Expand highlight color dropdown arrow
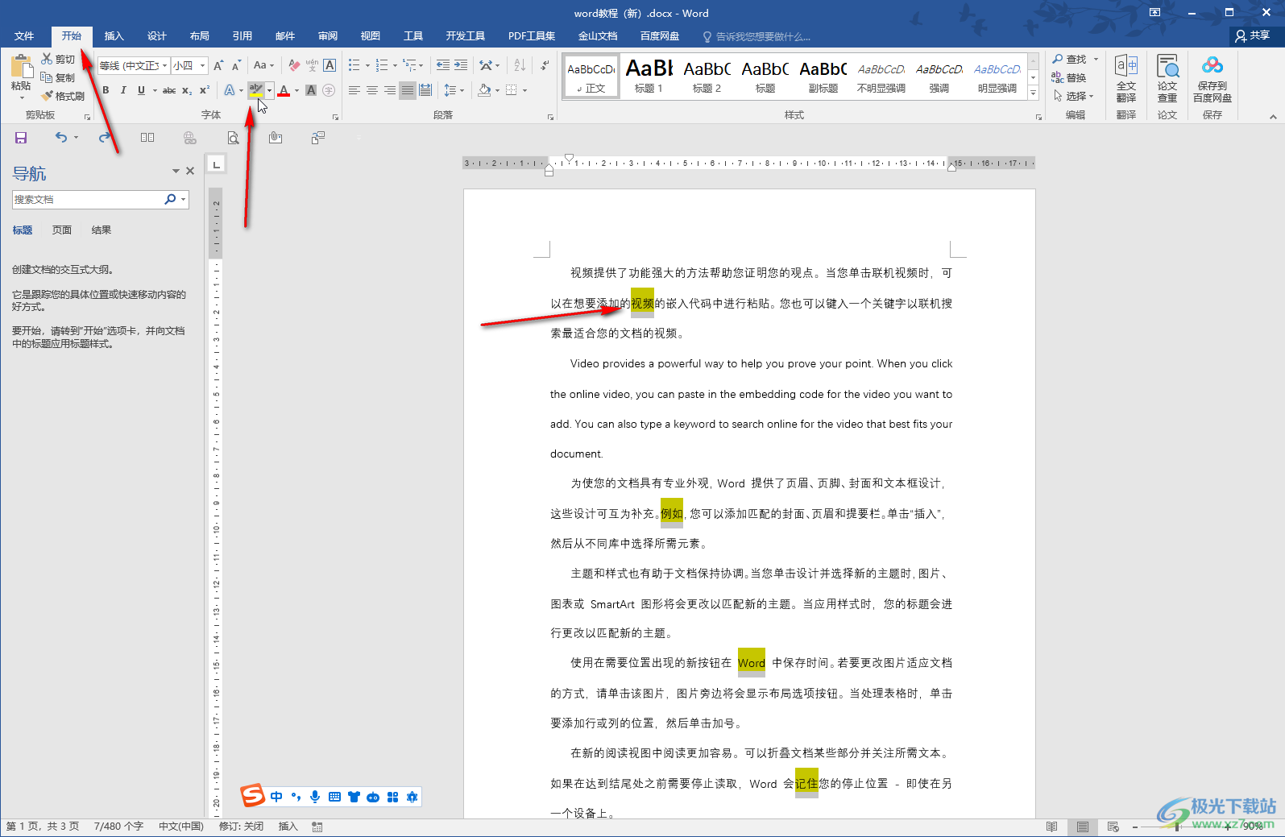This screenshot has width=1285, height=837. pyautogui.click(x=269, y=90)
